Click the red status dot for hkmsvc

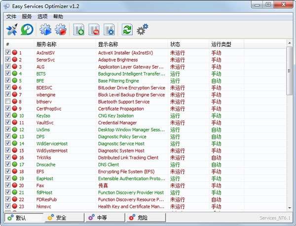click(14, 206)
